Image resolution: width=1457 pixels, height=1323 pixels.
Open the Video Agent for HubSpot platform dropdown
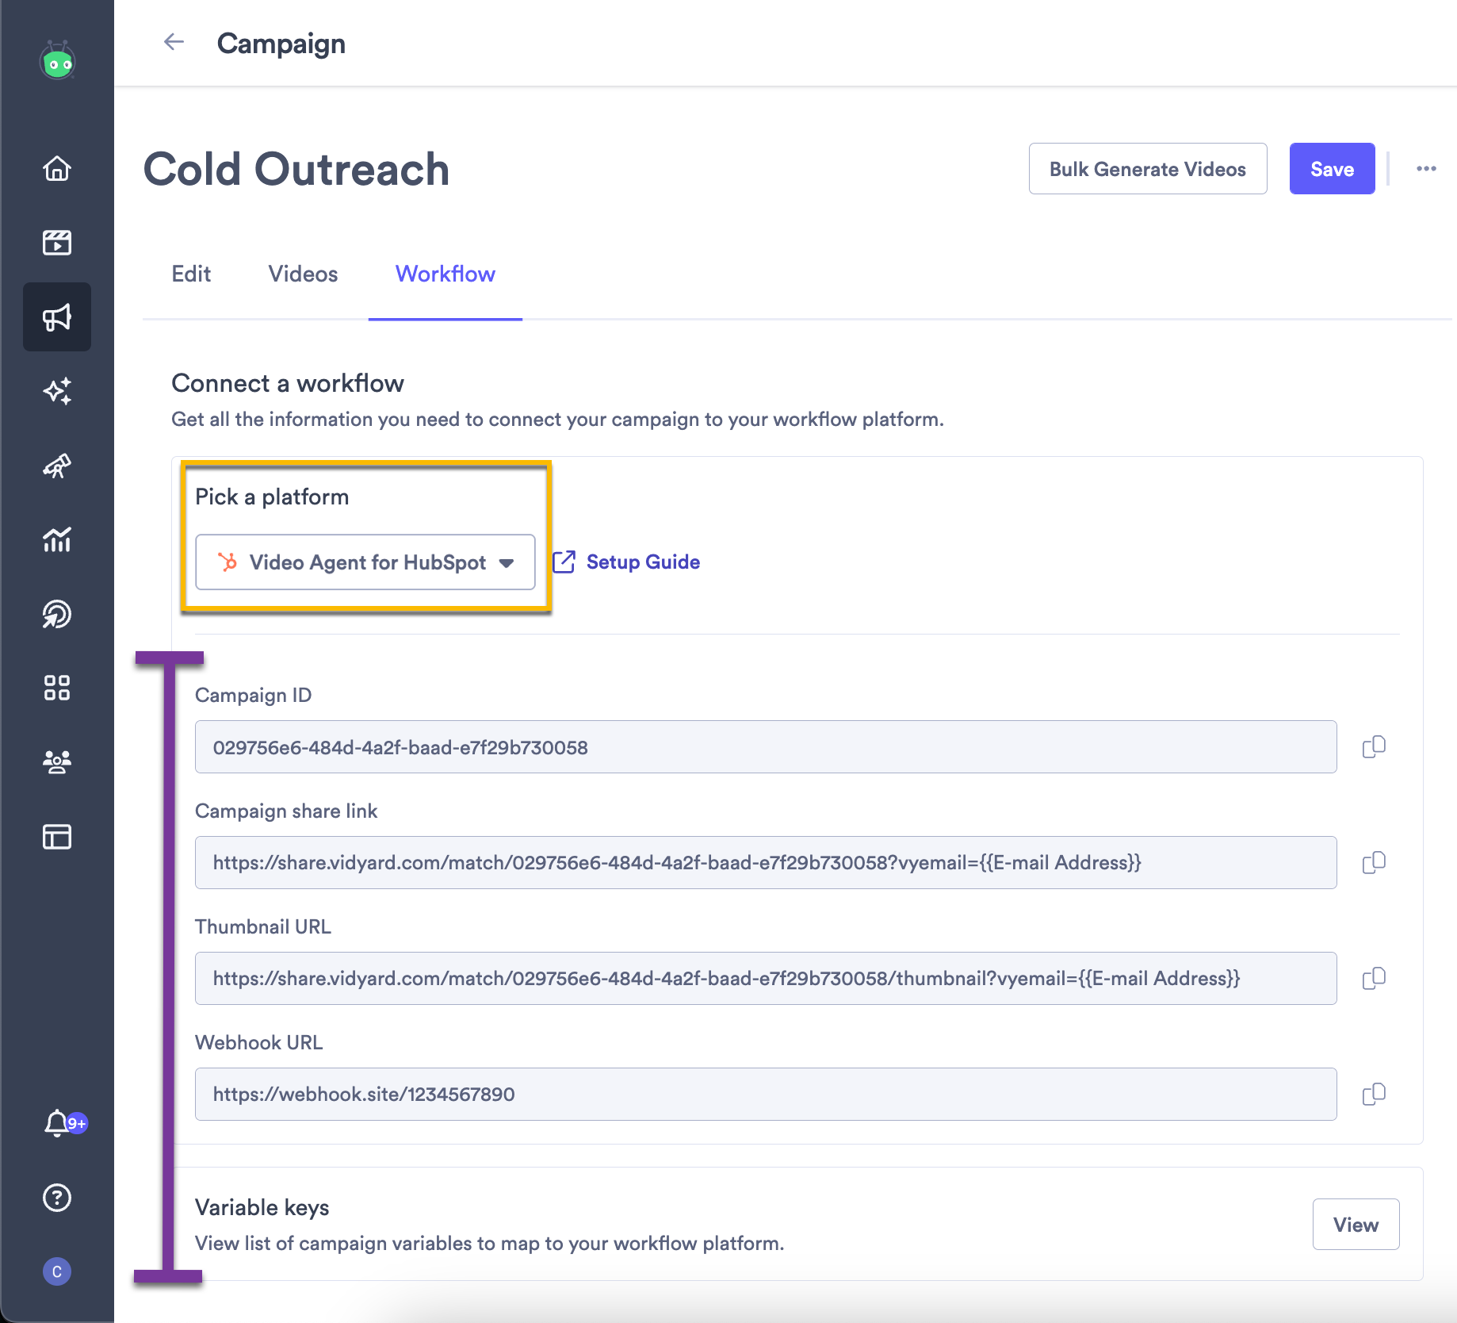point(365,562)
